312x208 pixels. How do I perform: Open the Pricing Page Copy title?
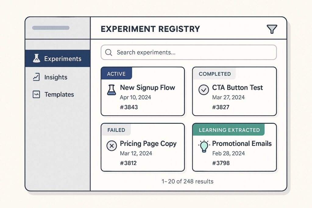click(148, 144)
